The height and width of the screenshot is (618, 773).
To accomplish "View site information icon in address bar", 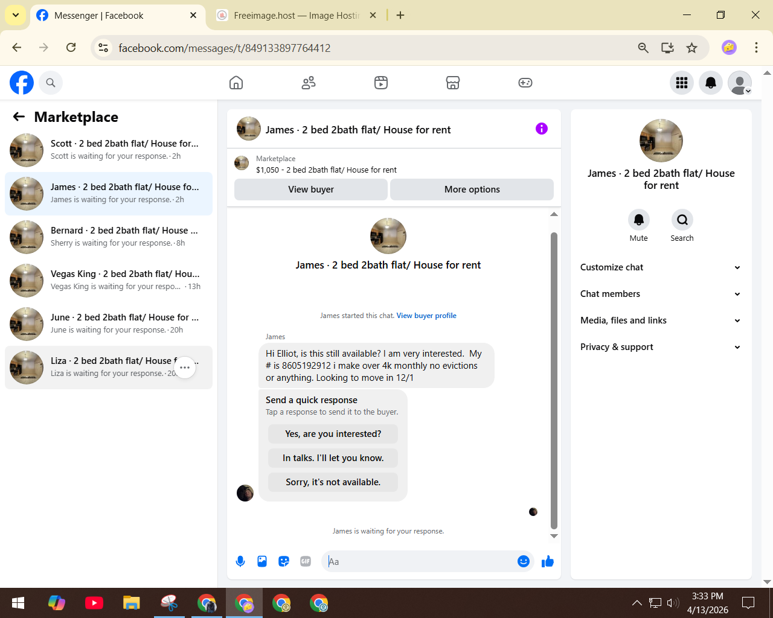I will pyautogui.click(x=104, y=48).
